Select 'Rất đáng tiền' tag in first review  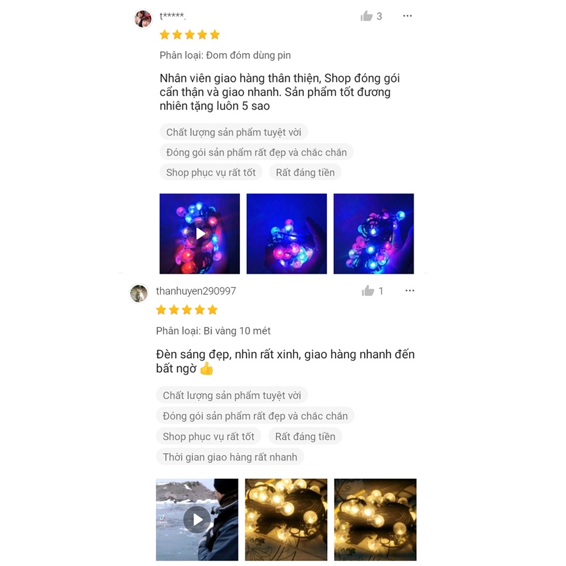(x=305, y=173)
